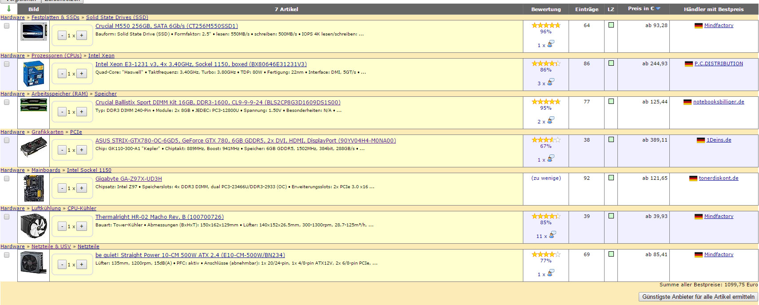Open CPU-Kühler breadcrumb link
Viewport: 759px width, 305px height.
[x=82, y=208]
